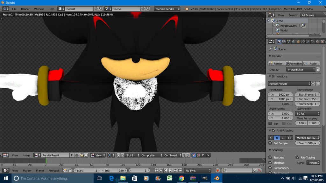Screen dimensions: 326x183
Task: Toggle automatic keyframe record button
Action: [217, 171]
